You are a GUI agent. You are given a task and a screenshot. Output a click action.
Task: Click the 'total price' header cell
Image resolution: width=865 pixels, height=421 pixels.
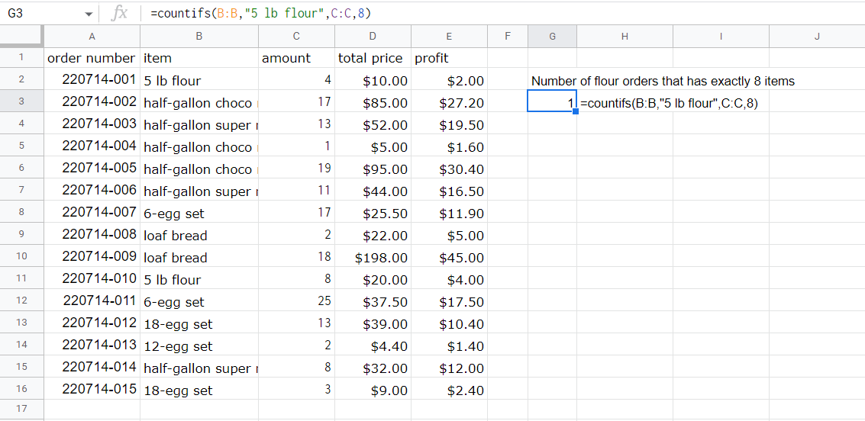click(373, 57)
